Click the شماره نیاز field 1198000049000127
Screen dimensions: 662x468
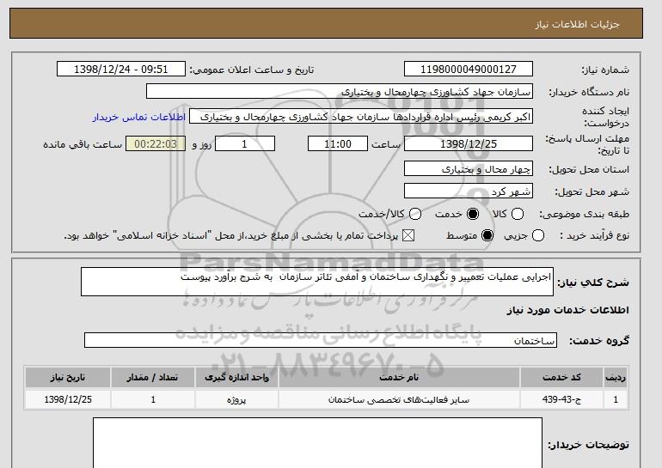(469, 70)
